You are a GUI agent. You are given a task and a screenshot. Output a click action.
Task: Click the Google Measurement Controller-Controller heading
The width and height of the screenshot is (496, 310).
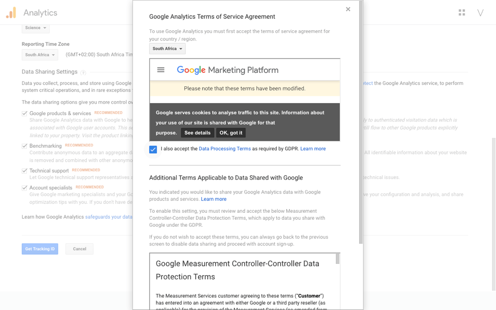tap(238, 270)
